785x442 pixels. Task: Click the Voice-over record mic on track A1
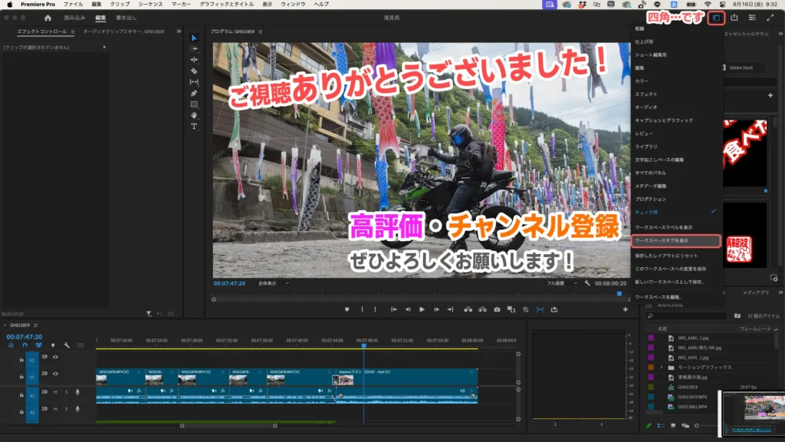coord(77,392)
